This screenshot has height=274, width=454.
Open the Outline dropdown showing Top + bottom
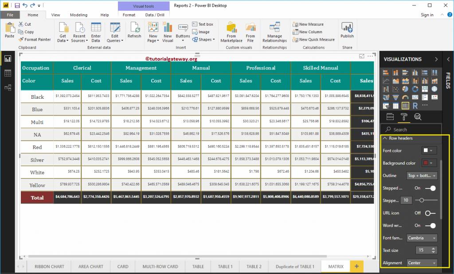pyautogui.click(x=422, y=176)
